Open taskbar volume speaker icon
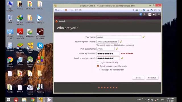 coord(158,100)
